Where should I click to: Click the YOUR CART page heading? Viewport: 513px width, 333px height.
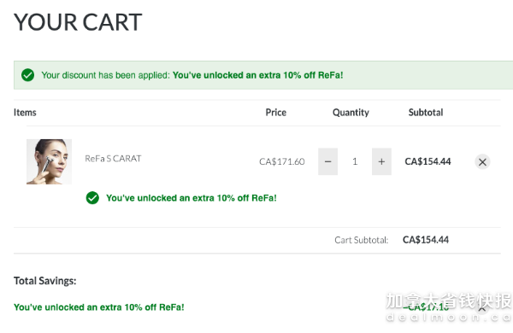[x=78, y=22]
